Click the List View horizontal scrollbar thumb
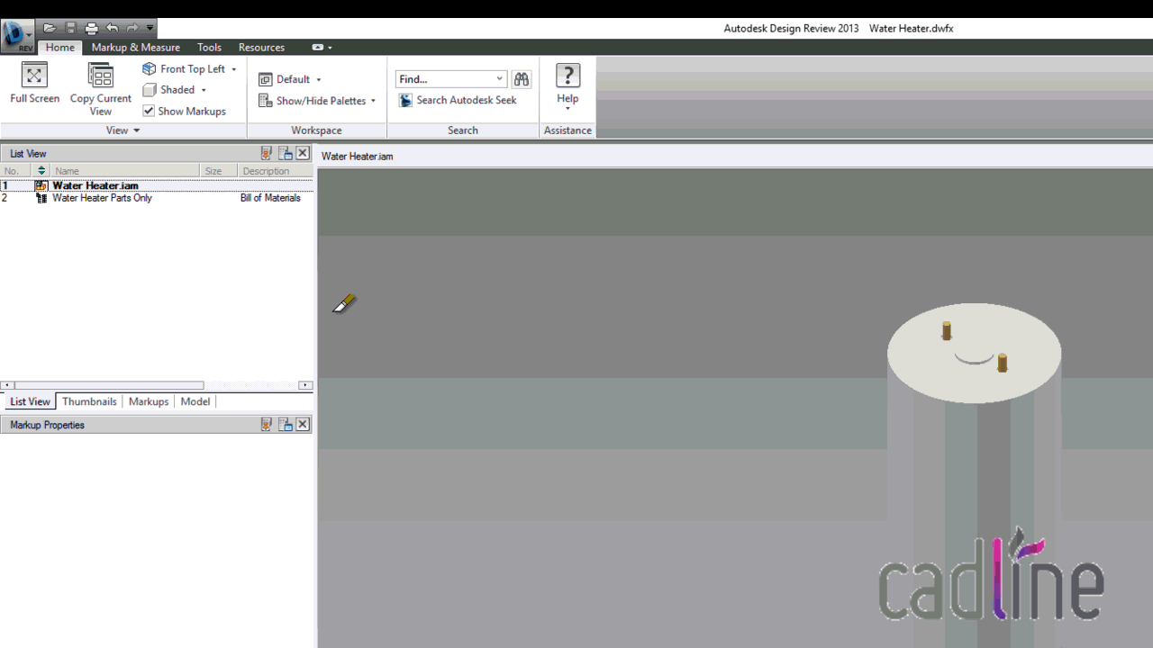This screenshot has width=1153, height=648. (x=109, y=385)
